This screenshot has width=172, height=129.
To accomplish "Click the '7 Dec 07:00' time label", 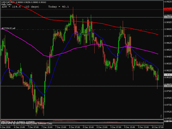I will (x=33, y=127).
